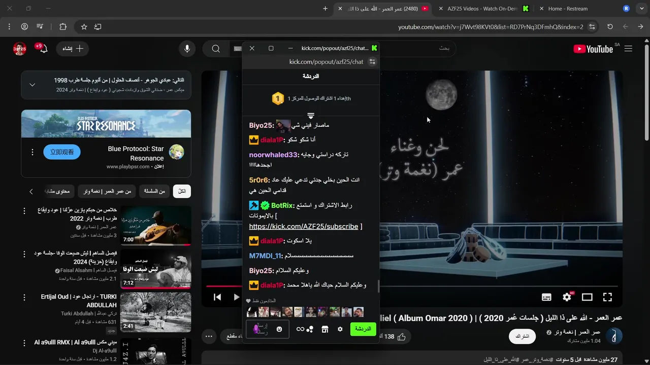Viewport: 650px width, 365px height.
Task: Open Chrome extensions puzzle icon
Action: coord(63,26)
